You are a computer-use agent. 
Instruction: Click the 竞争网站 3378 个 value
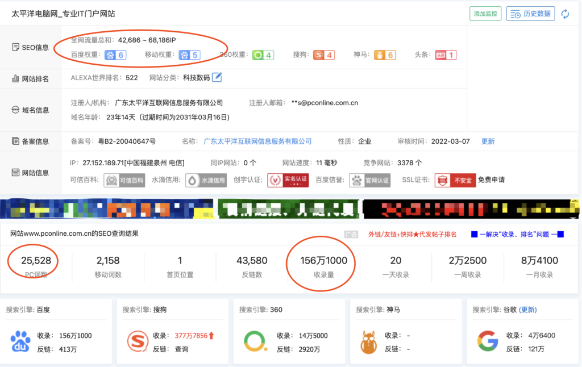[x=409, y=163]
